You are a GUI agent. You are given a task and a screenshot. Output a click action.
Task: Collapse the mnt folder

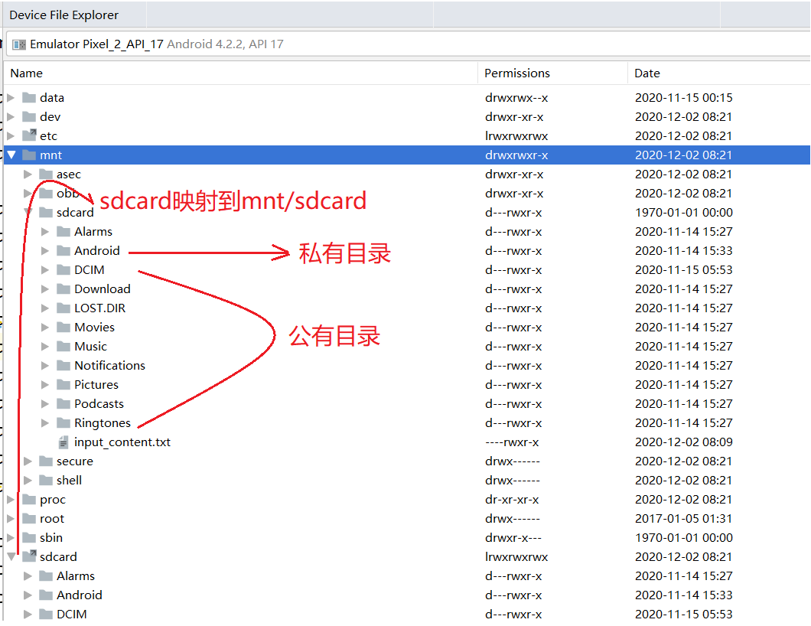11,155
